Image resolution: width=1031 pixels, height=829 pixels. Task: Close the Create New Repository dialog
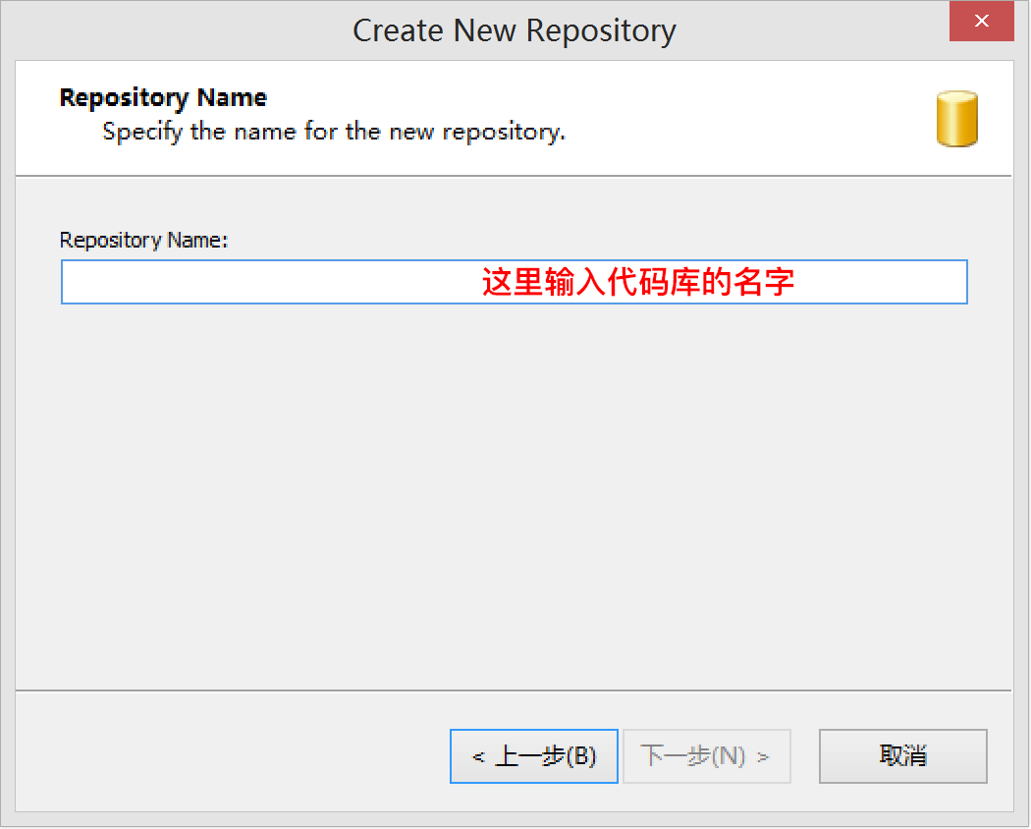click(981, 22)
